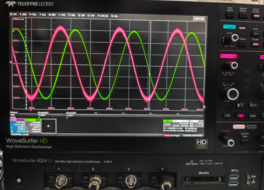Click the Cursors Type hardware button

(x=244, y=142)
